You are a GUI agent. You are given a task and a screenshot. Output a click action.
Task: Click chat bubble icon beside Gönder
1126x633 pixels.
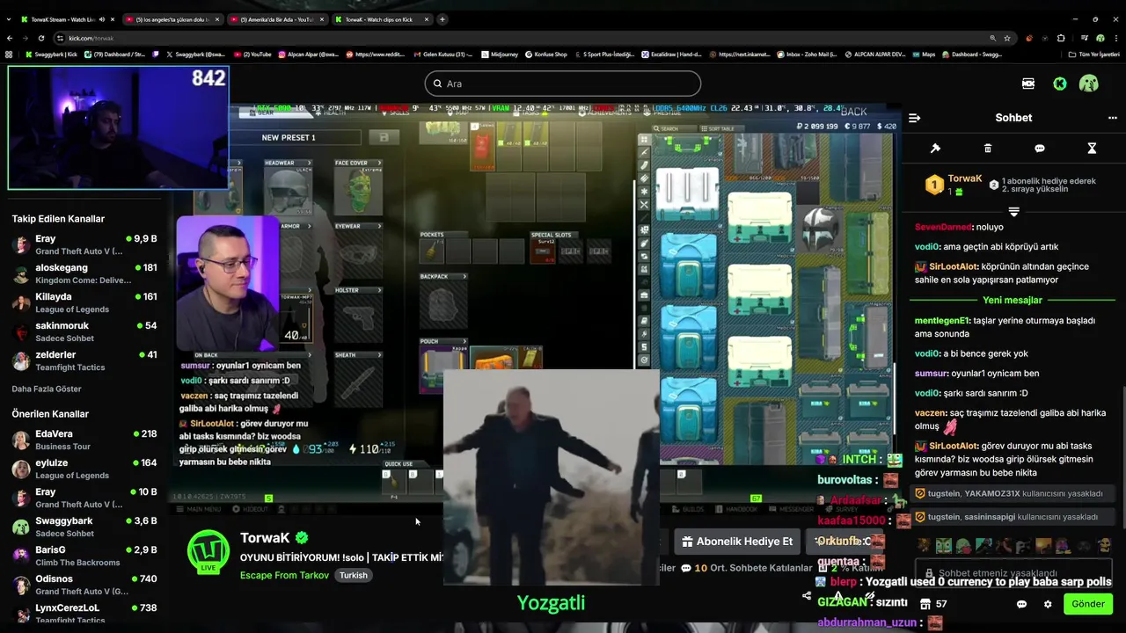pyautogui.click(x=1021, y=604)
